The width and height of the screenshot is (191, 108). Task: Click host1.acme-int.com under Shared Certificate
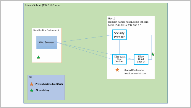coord(135,73)
